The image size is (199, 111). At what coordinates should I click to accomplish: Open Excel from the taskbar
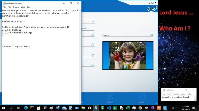pos(128,108)
